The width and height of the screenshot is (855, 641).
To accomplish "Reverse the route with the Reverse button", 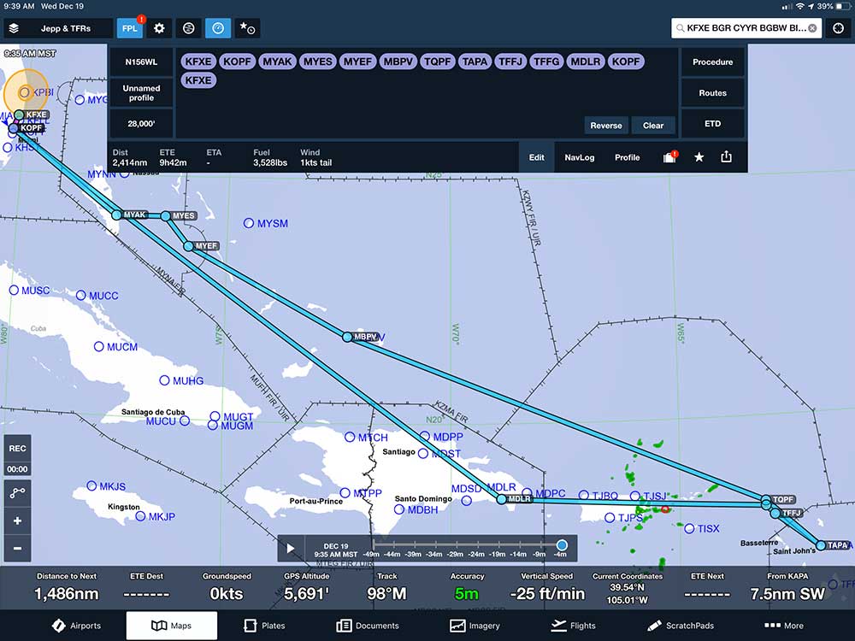I will click(606, 125).
